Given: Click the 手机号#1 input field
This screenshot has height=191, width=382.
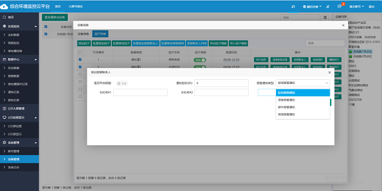Looking at the screenshot, I should (140, 92).
